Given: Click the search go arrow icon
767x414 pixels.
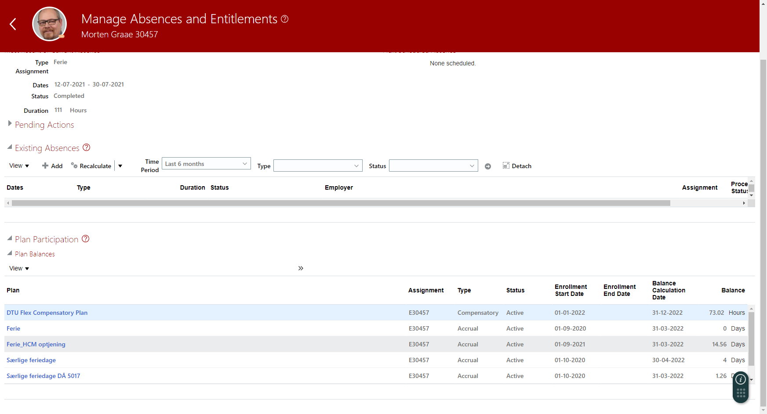Looking at the screenshot, I should (x=488, y=166).
